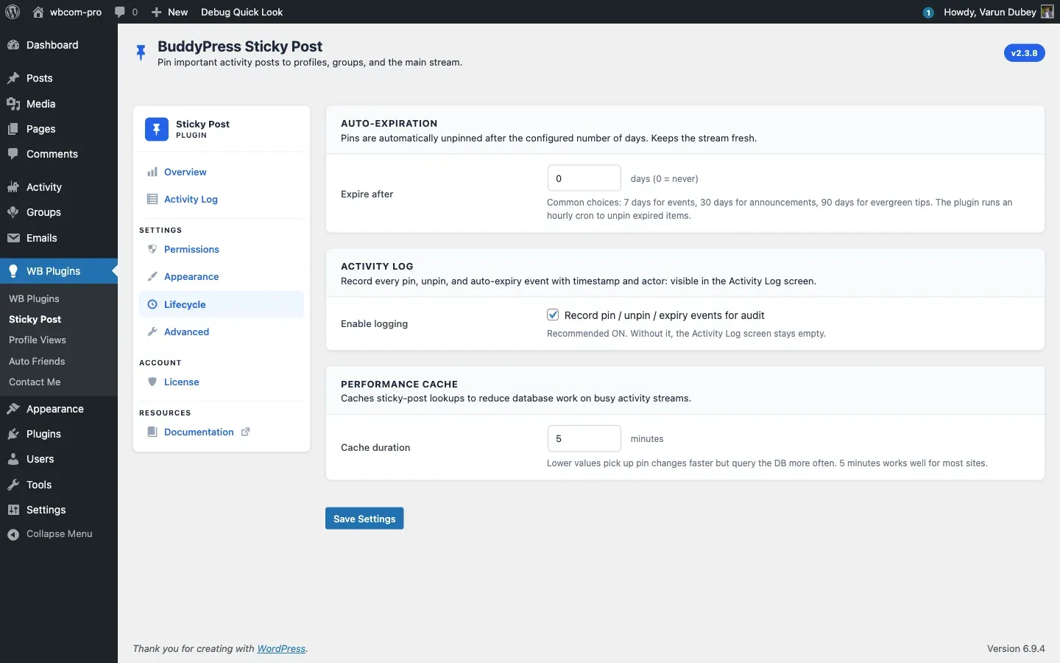Click the WB Plugins lightbulb icon
Viewport: 1060px width, 663px height.
pos(13,271)
